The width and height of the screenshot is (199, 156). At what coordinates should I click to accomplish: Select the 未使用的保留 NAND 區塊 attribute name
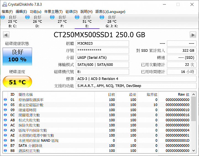click(x=38, y=141)
